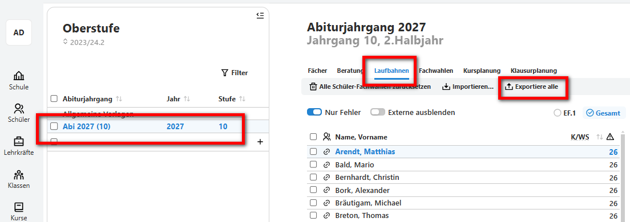The image size is (630, 222).
Task: Open the Klassen group icon
Action: tap(18, 175)
